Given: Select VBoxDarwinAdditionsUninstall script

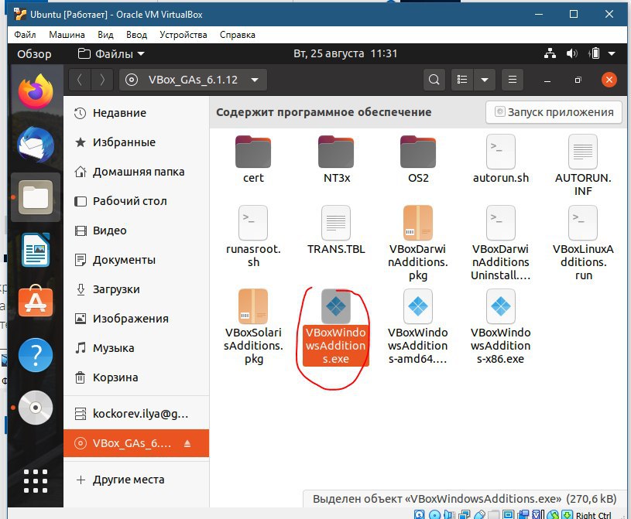Looking at the screenshot, I should 501,243.
